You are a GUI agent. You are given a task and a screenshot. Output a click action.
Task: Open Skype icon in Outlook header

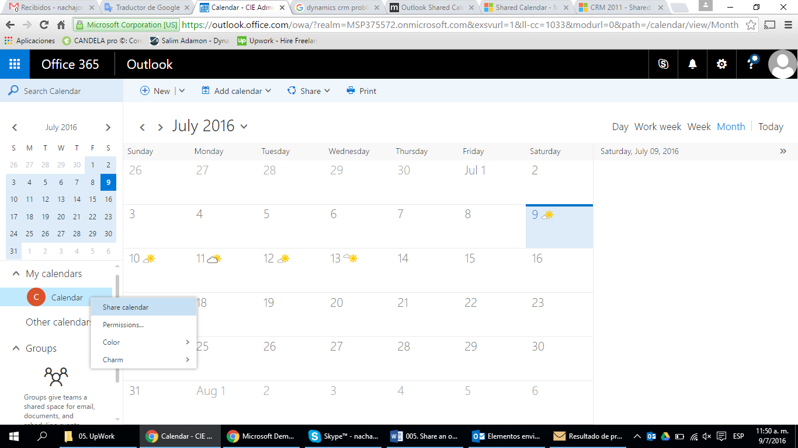pyautogui.click(x=663, y=64)
